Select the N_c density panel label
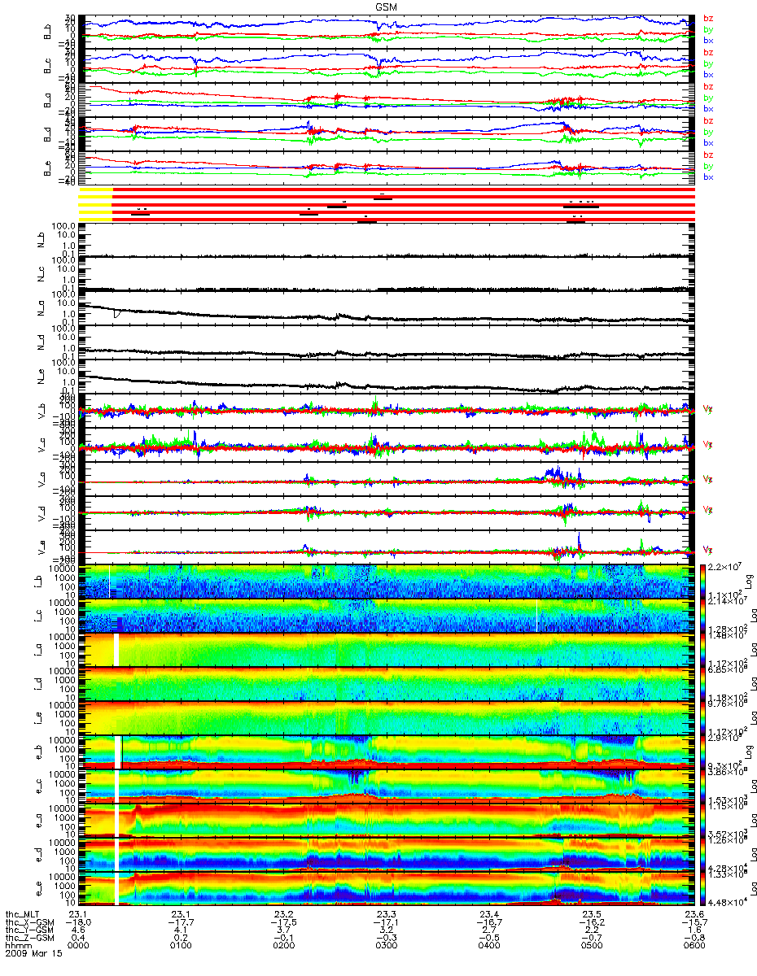This screenshot has height=976, width=757. pyautogui.click(x=41, y=274)
